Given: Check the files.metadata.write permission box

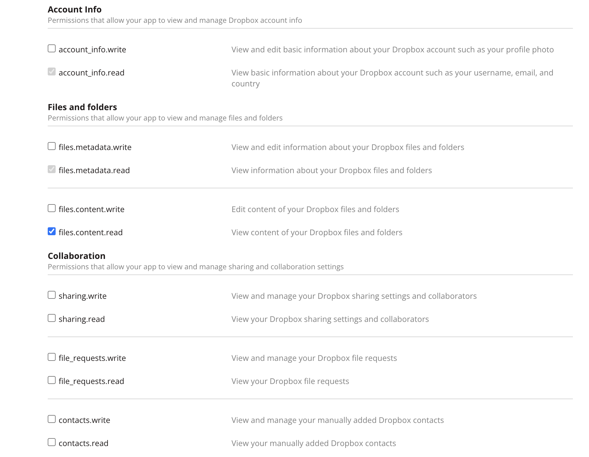Looking at the screenshot, I should pyautogui.click(x=52, y=146).
